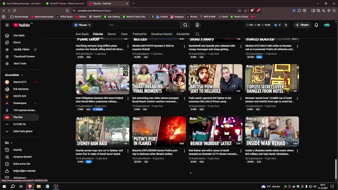
Task: Open the account avatar menu
Action: click(x=327, y=25)
